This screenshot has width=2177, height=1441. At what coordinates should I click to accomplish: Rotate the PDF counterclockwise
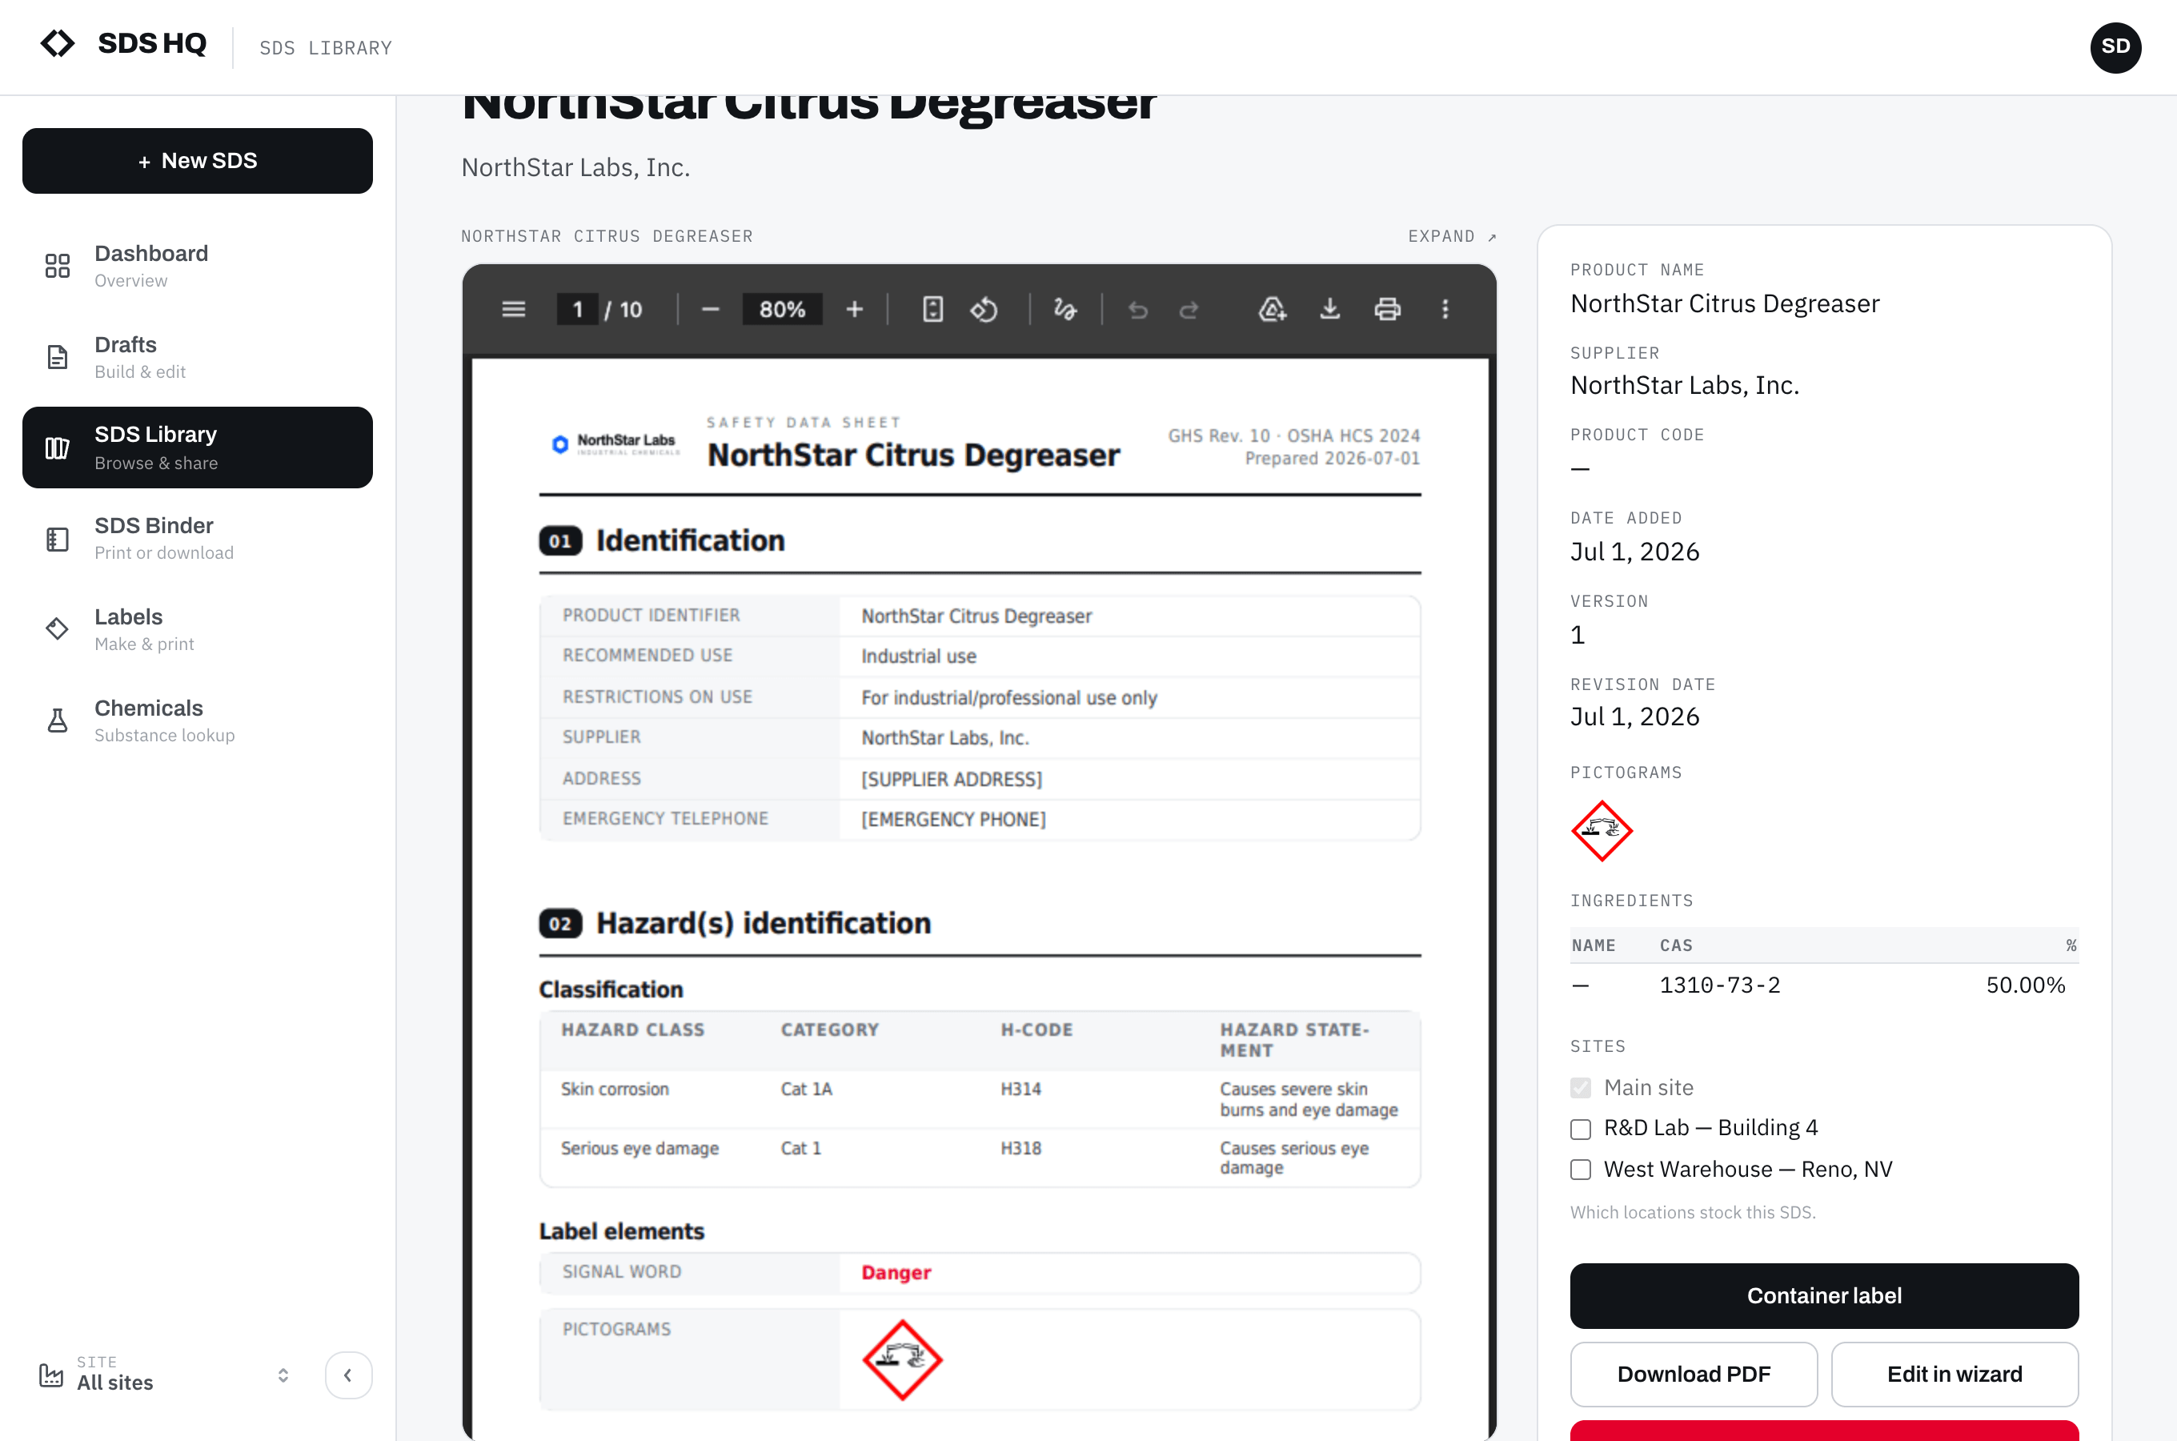coord(984,310)
